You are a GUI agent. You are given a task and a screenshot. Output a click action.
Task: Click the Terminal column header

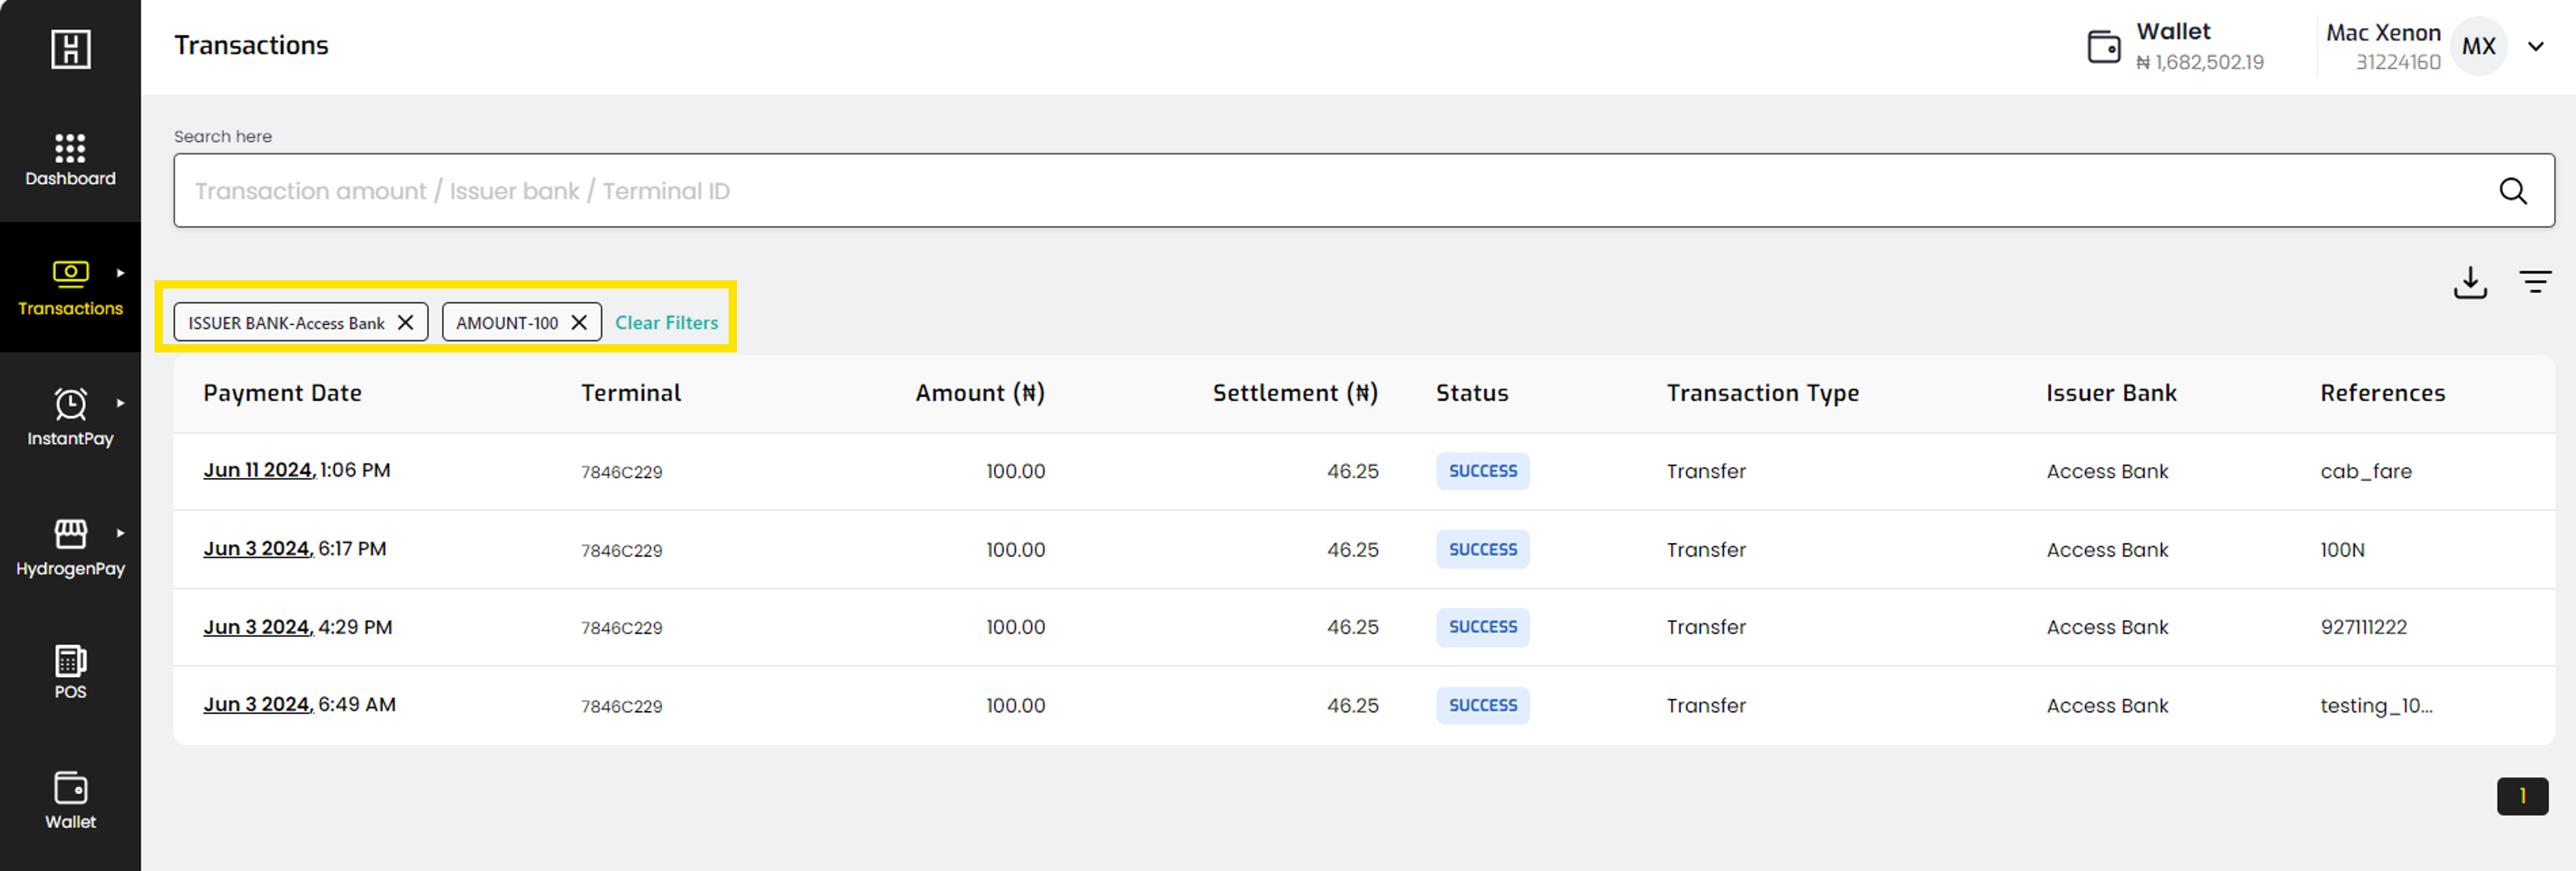(x=631, y=394)
